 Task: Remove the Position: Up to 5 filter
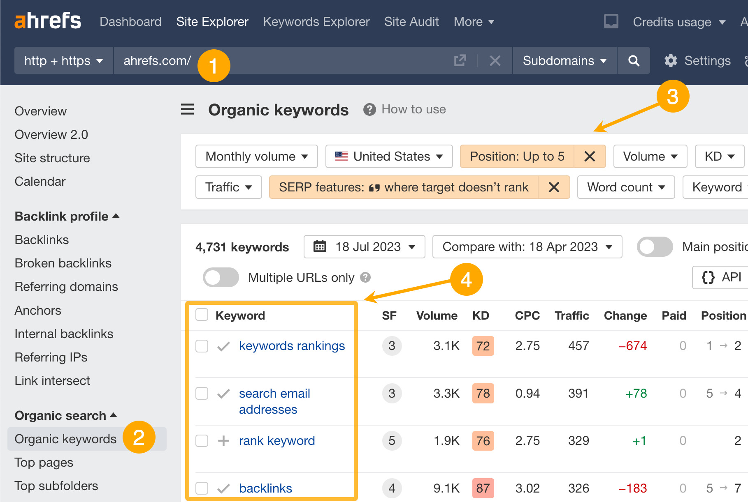point(590,157)
